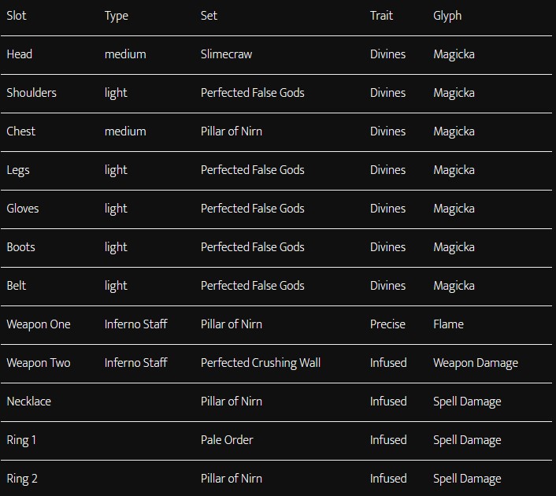Image resolution: width=556 pixels, height=496 pixels.
Task: Click Perfected False Gods in Gloves row
Action: point(253,209)
